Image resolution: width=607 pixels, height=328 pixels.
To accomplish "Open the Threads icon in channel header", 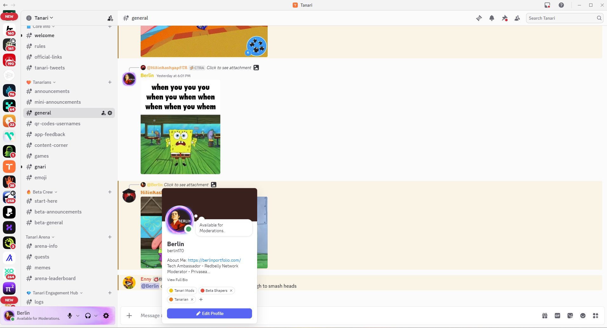I will coord(479,18).
